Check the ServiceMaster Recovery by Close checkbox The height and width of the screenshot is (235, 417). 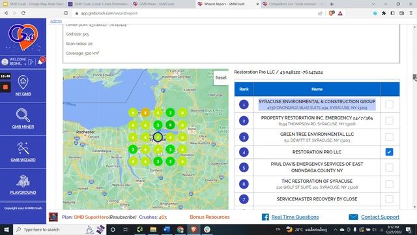pyautogui.click(x=389, y=199)
